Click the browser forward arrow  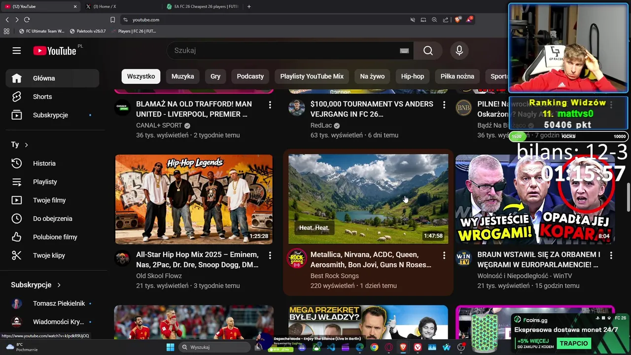tap(17, 20)
